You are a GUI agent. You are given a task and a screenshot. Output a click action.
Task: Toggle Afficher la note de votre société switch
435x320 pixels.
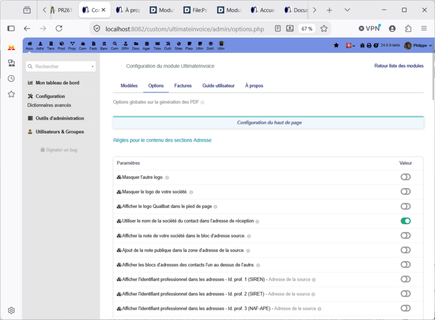click(406, 235)
